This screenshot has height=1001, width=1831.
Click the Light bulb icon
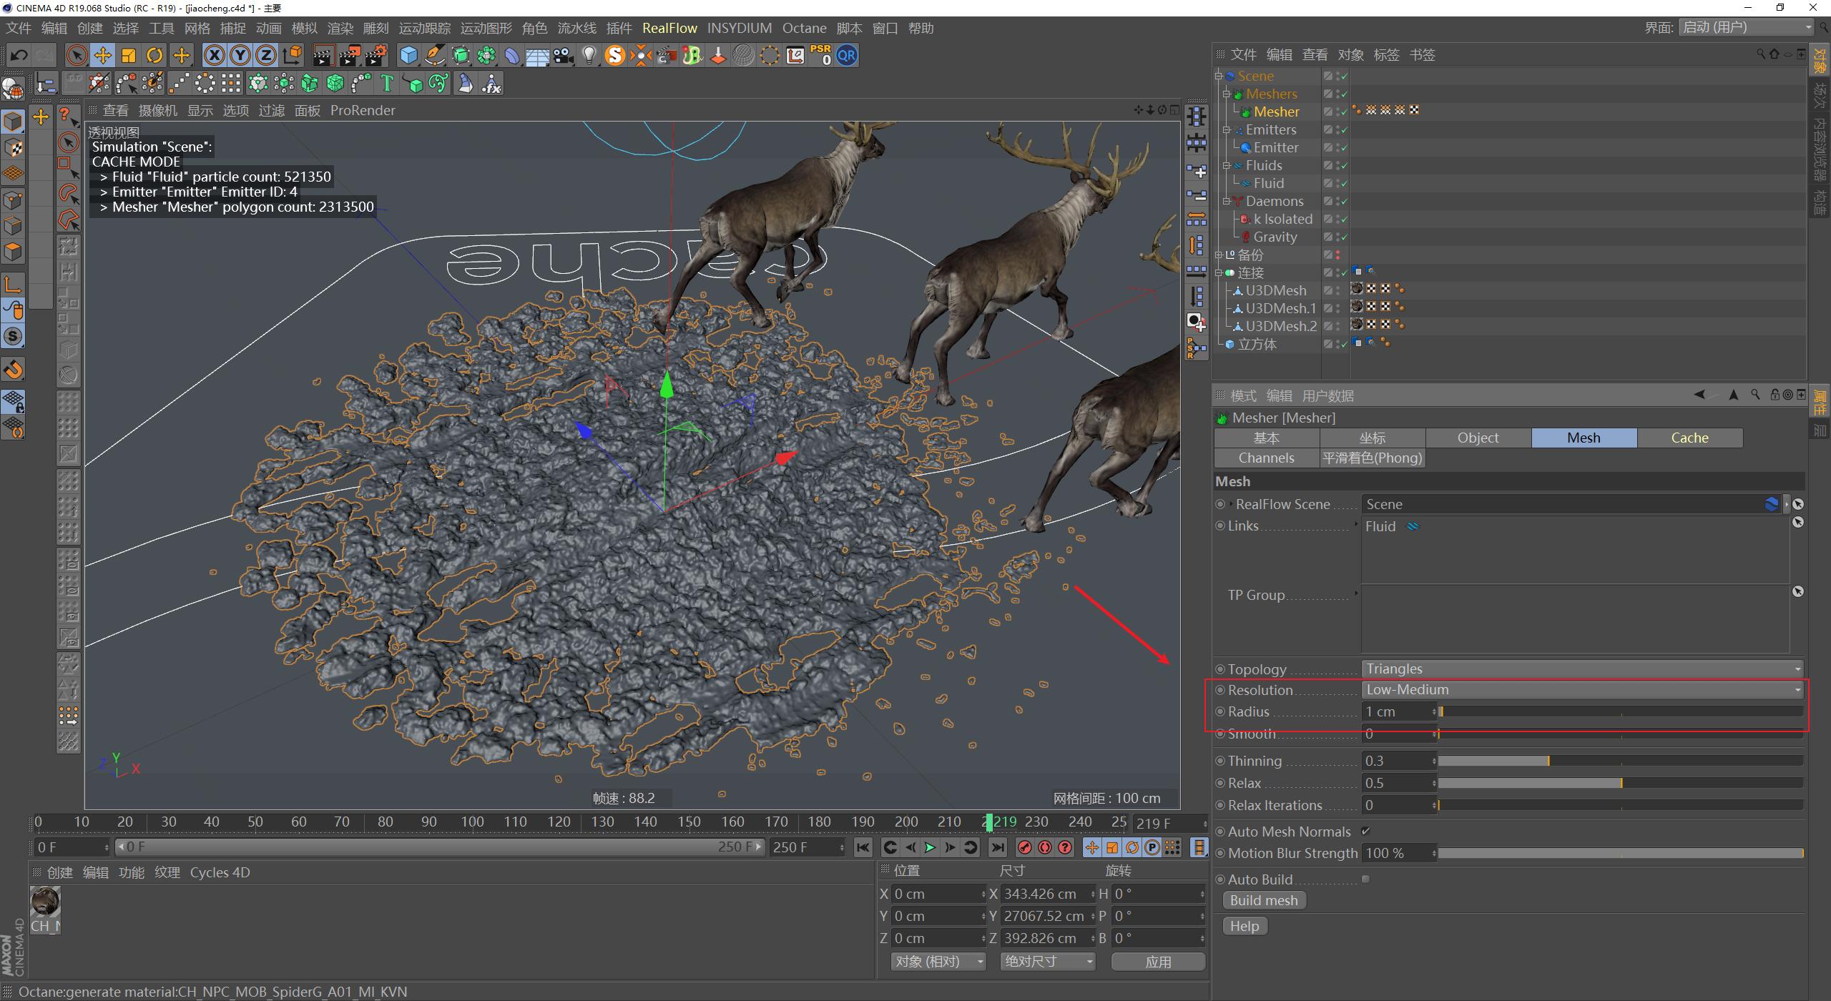click(x=589, y=55)
